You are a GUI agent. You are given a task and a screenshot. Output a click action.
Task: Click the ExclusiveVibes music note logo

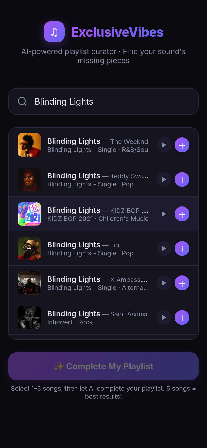point(54,32)
